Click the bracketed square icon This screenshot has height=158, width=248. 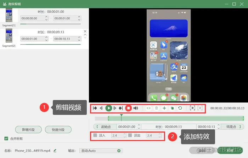[200, 108]
